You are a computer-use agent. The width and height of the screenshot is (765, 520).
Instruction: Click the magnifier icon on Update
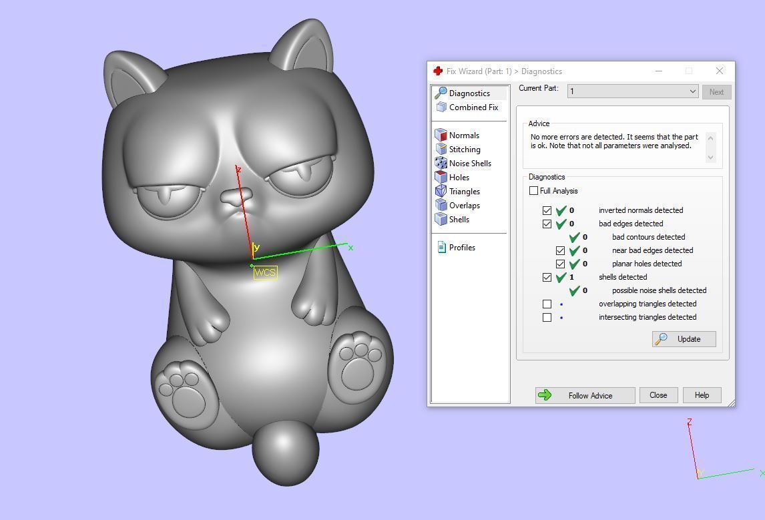(661, 338)
